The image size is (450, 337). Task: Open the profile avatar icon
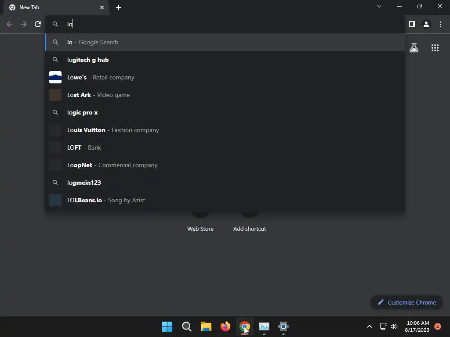coord(426,24)
